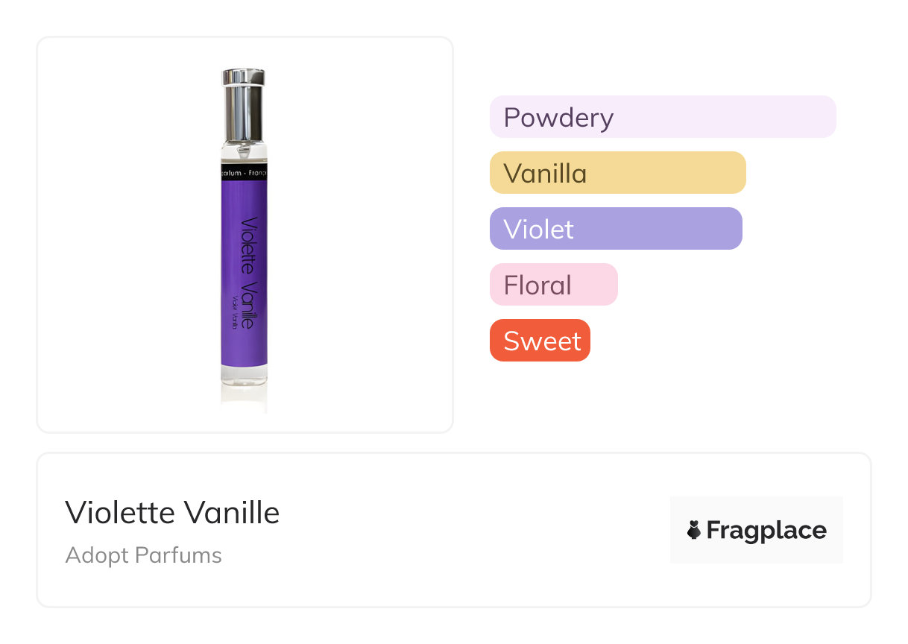Click the orange Sweet accord tag
The width and height of the screenshot is (908, 644).
coord(540,341)
